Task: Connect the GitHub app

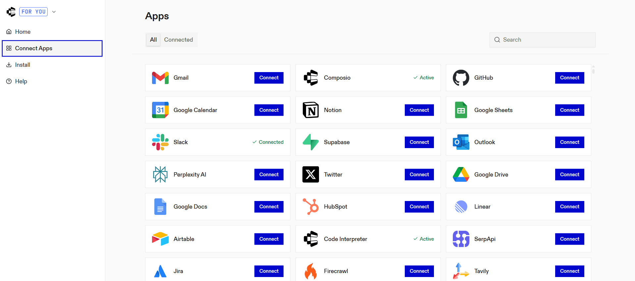Action: [x=570, y=78]
